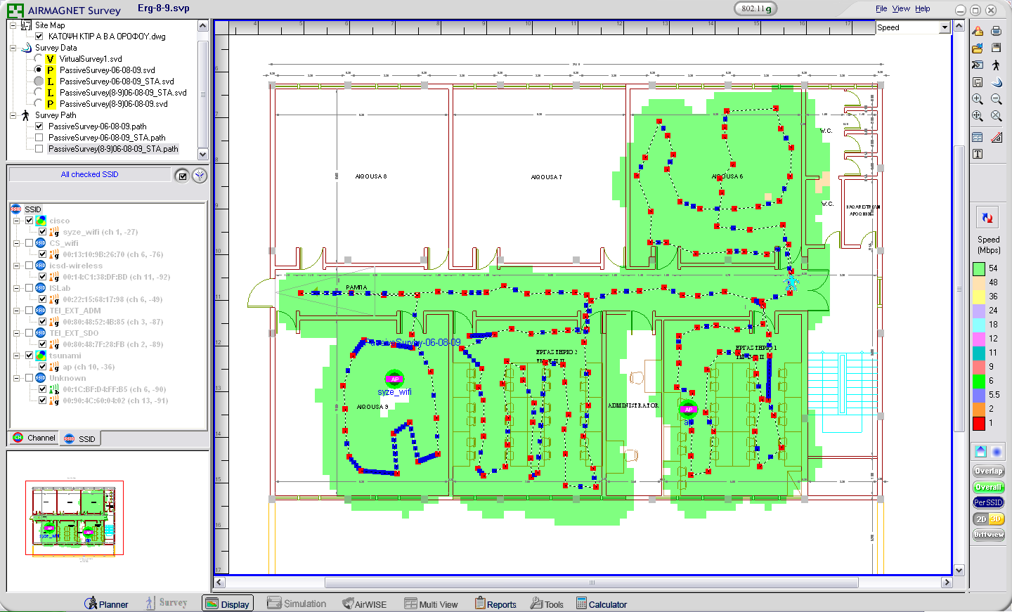Screen dimensions: 1012x612
Task: Click the 802.11g mode button
Action: tap(755, 8)
